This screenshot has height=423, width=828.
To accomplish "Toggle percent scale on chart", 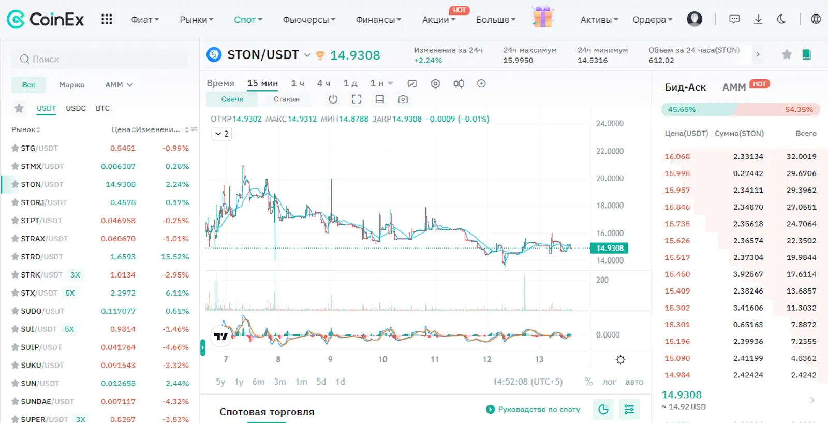I will click(x=588, y=382).
